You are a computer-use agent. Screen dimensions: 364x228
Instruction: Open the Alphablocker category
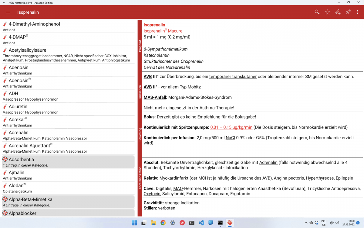coord(68,213)
